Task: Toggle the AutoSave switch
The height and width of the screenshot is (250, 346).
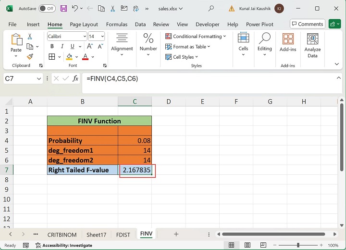Action: point(47,8)
